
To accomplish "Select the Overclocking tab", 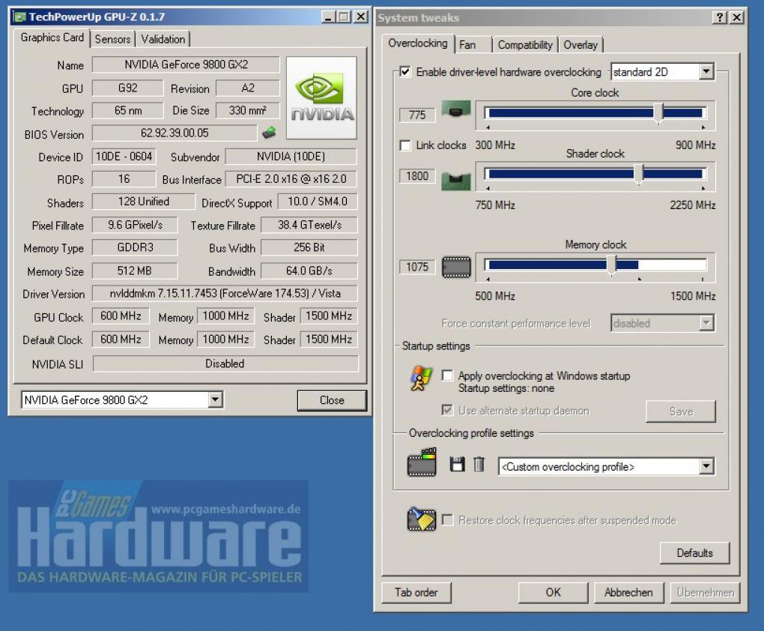I will coord(418,43).
